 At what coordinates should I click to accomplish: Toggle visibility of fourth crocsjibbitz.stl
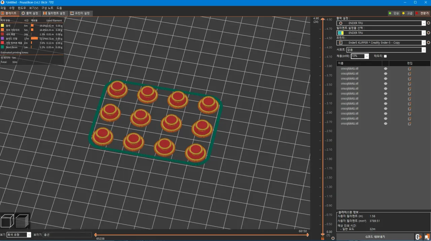tap(386, 84)
